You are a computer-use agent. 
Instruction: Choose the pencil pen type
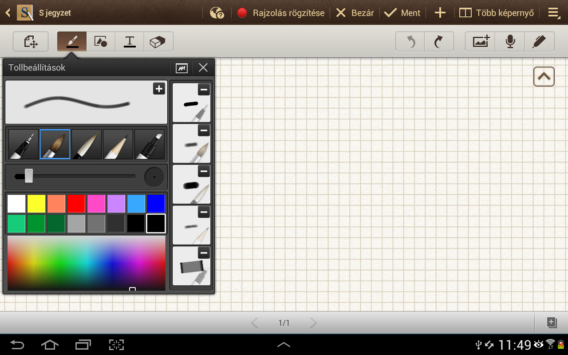(x=118, y=144)
